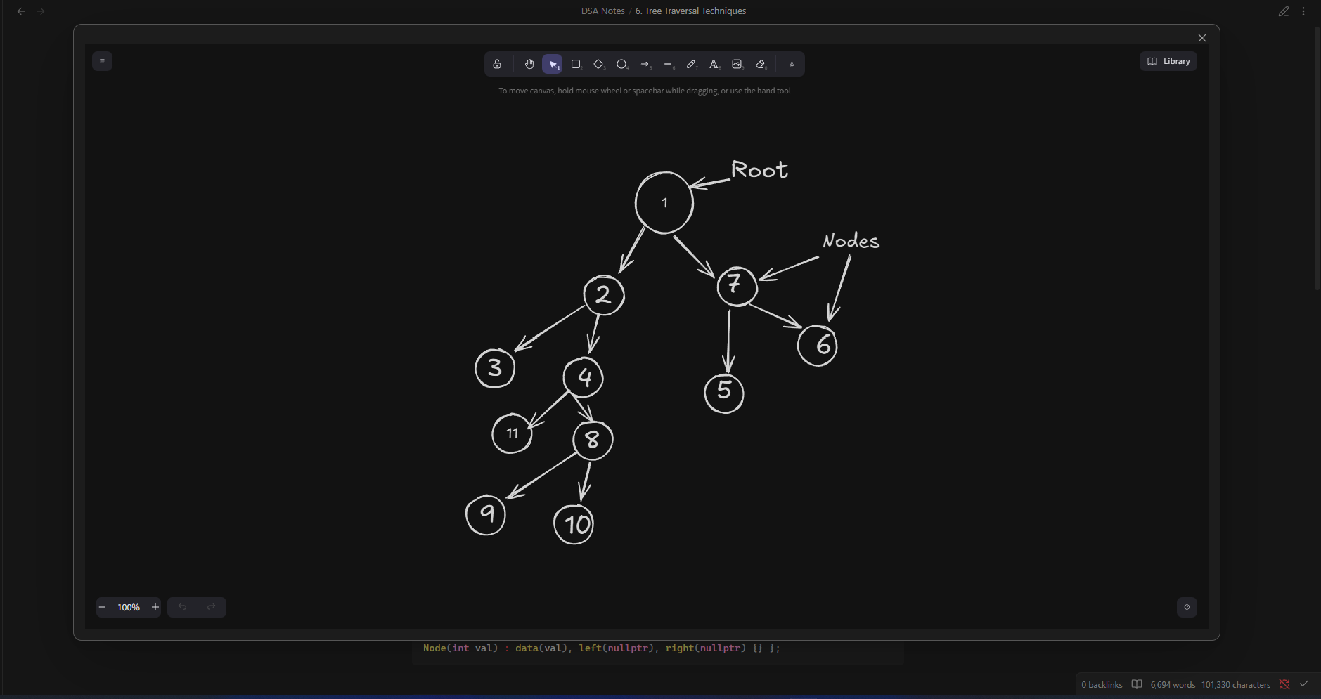Click the 6. Tree Traversal Techniques title
This screenshot has width=1321, height=699.
[690, 11]
